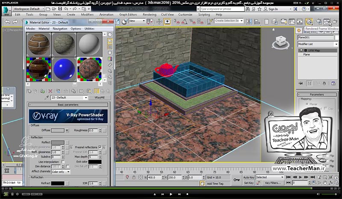Open the Rendering menu
Image resolution: width=342 pixels, height=199 pixels.
pos(149,14)
